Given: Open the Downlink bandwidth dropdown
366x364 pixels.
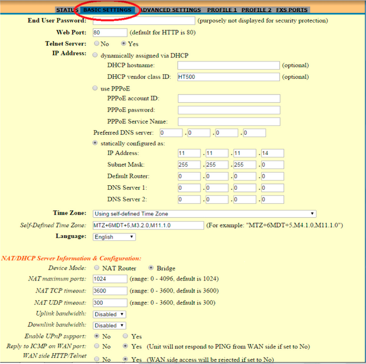Looking at the screenshot, I should click(x=109, y=326).
